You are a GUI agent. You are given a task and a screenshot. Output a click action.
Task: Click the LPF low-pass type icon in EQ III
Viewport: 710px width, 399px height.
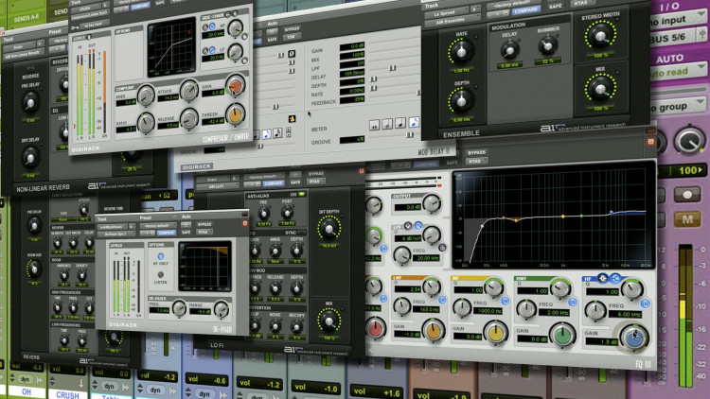click(x=417, y=225)
